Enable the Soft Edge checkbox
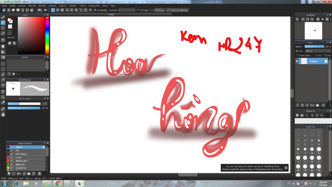Viewport: 332px width, 187px height. [x=138, y=10]
